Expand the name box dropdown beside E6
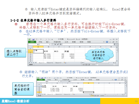Screen dimensions: 139x104 [58, 81]
